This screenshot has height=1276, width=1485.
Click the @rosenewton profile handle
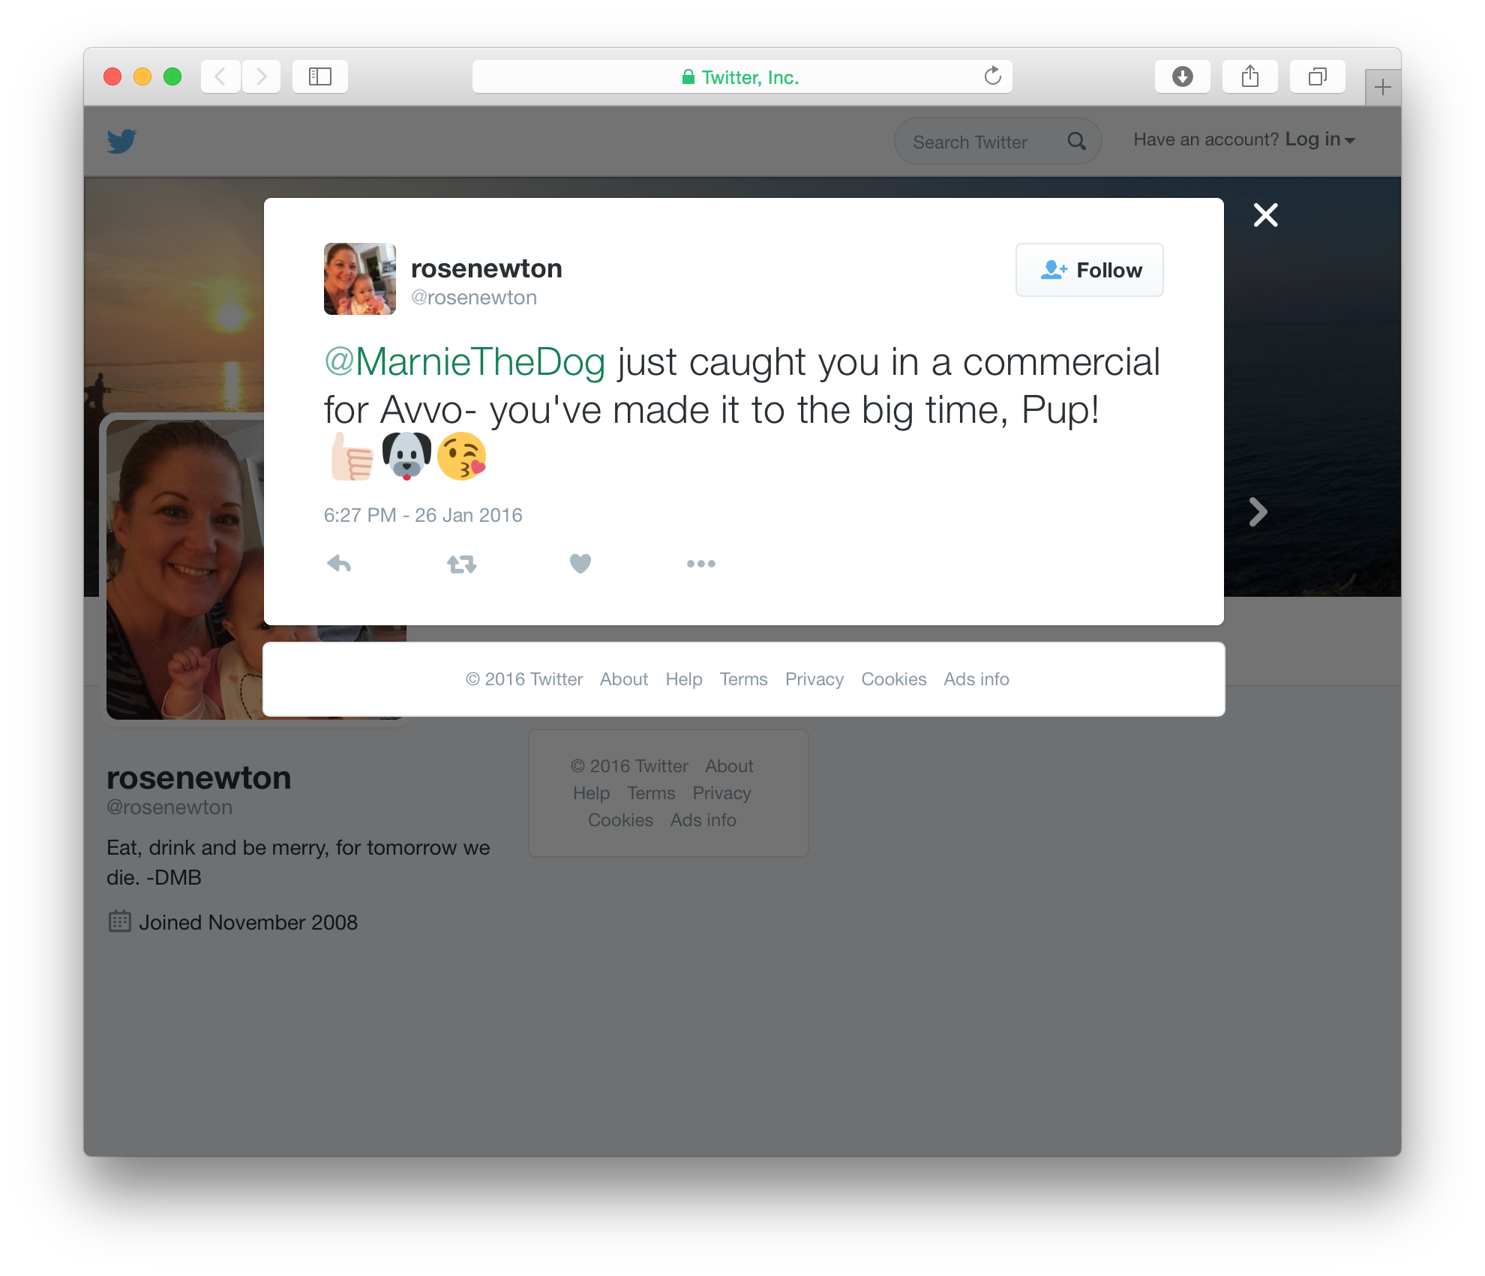coord(169,807)
